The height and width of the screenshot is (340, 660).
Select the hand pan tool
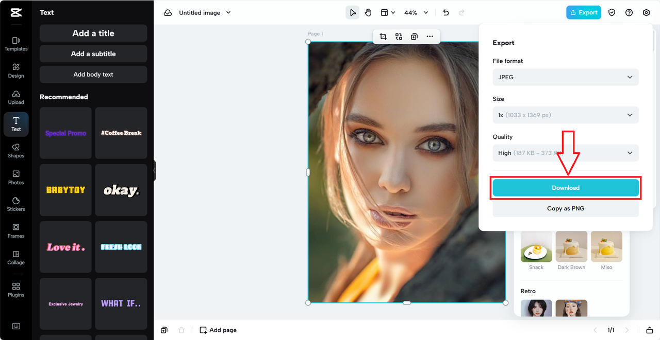point(368,13)
